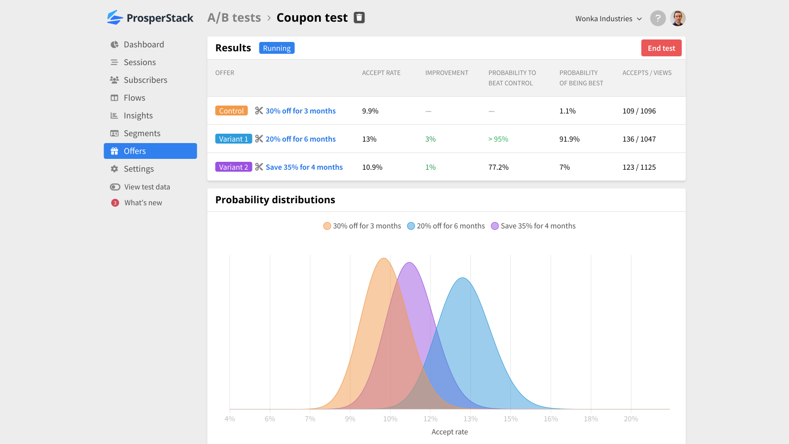Open the Sessions menu item

coord(140,62)
